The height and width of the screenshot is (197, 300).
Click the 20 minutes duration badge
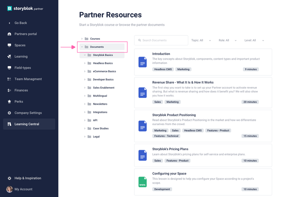[250, 102]
